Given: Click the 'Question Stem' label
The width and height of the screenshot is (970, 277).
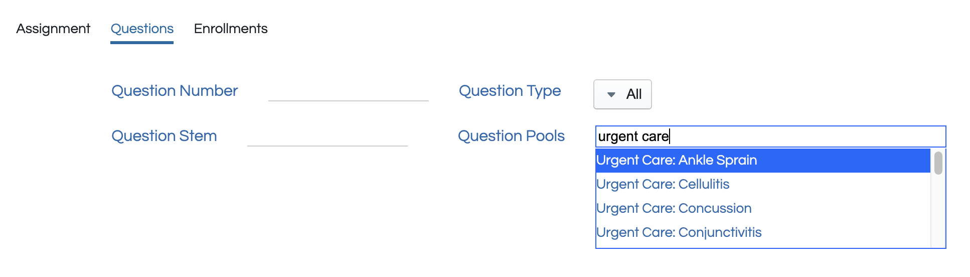Looking at the screenshot, I should coord(164,136).
